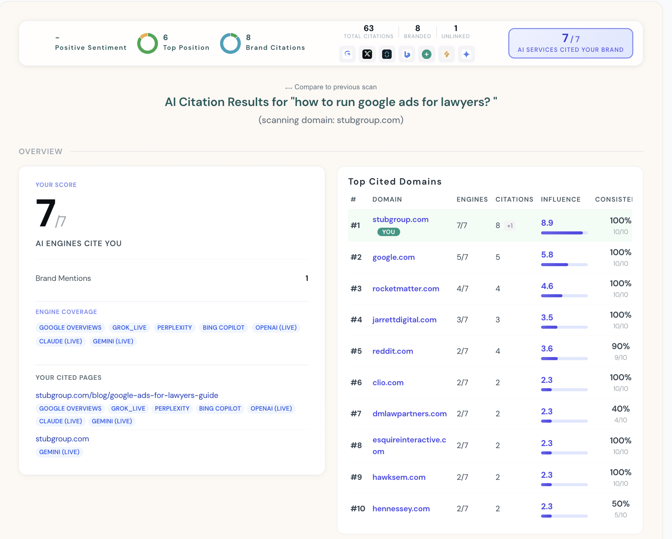
Task: Click the Brand Mentions value 1
Action: [x=307, y=278]
